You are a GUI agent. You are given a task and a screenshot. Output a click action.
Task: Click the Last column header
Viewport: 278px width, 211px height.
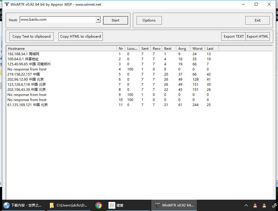[x=212, y=49]
